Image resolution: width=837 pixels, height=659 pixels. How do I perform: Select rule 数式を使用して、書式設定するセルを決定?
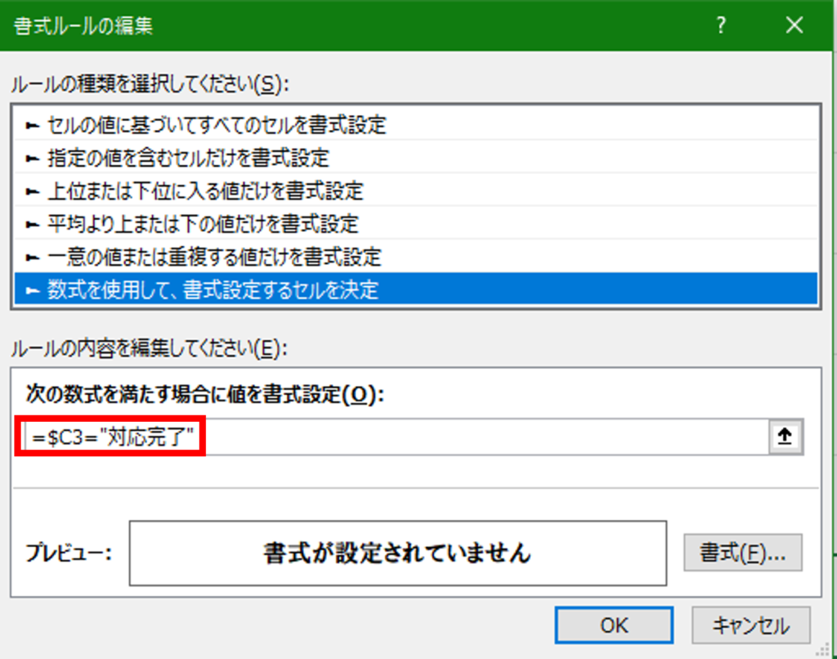[416, 289]
